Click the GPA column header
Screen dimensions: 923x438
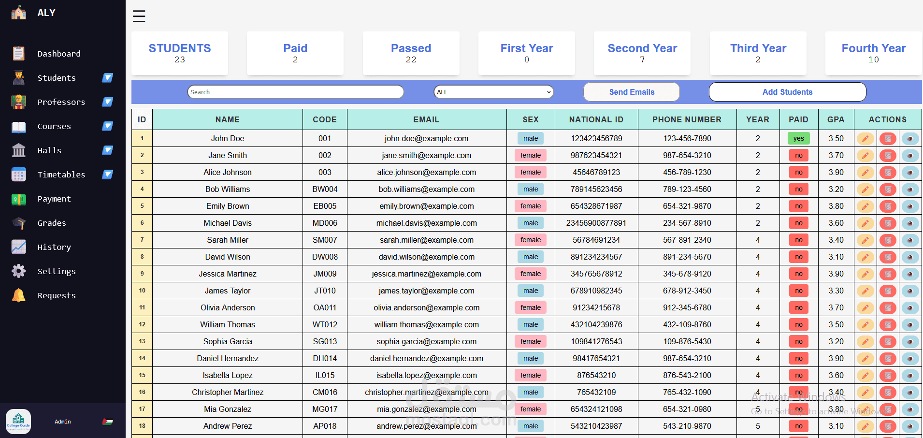click(836, 119)
